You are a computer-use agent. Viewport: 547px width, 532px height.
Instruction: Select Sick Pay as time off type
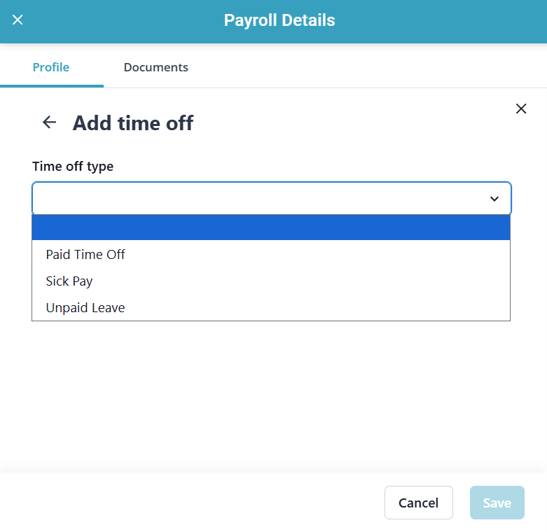point(69,281)
